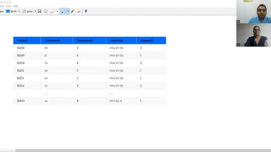Click the Delay clock icon

[x=24, y=11]
